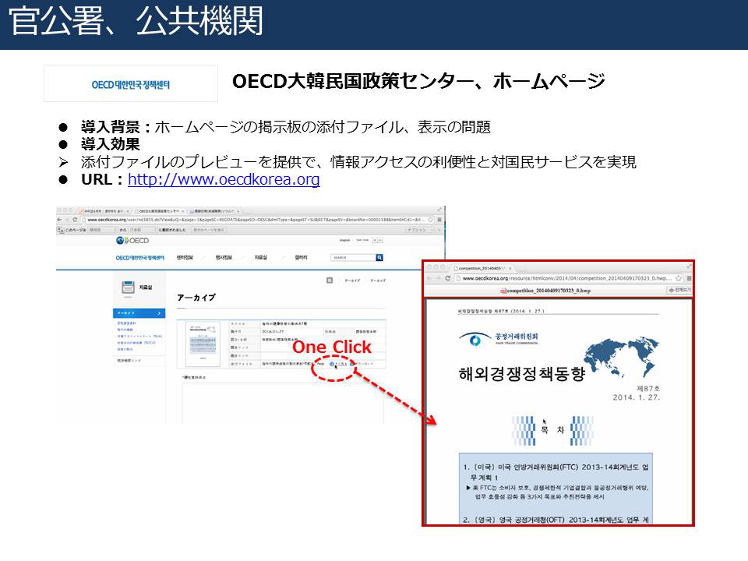748x561 pixels.
Task: Click contents item 2 about the 영국 OFT
Action: coord(556,520)
